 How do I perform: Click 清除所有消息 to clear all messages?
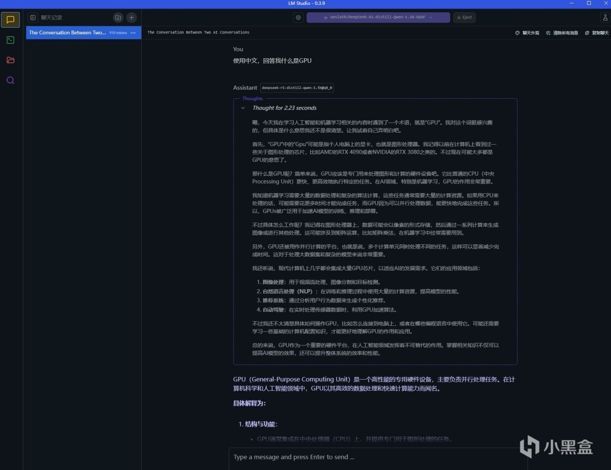coord(562,33)
